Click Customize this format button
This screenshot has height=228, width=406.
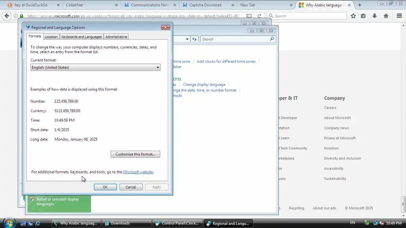coord(135,154)
